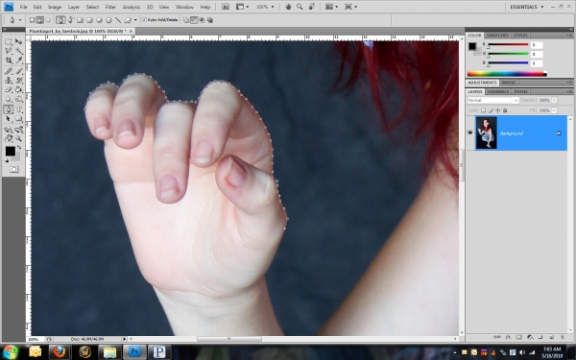Screen dimensions: 576x360
Task: Open the Opacity slider dropdown arrow
Action: (554, 100)
